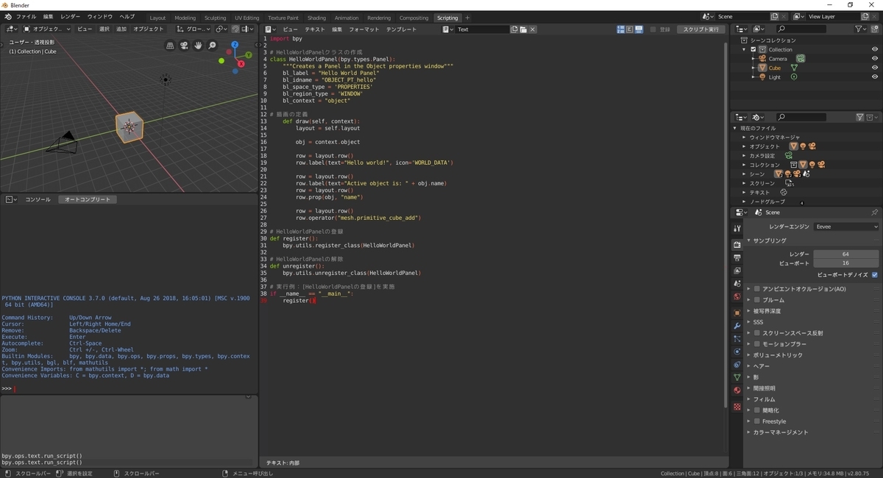This screenshot has height=478, width=883.
Task: Open the レンダーエンジン Eevee dropdown
Action: pos(846,226)
